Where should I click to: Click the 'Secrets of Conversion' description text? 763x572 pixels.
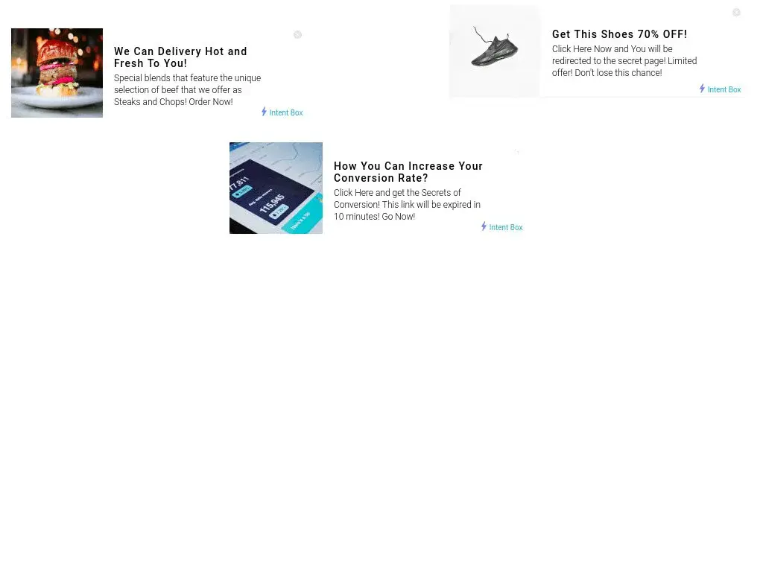407,205
